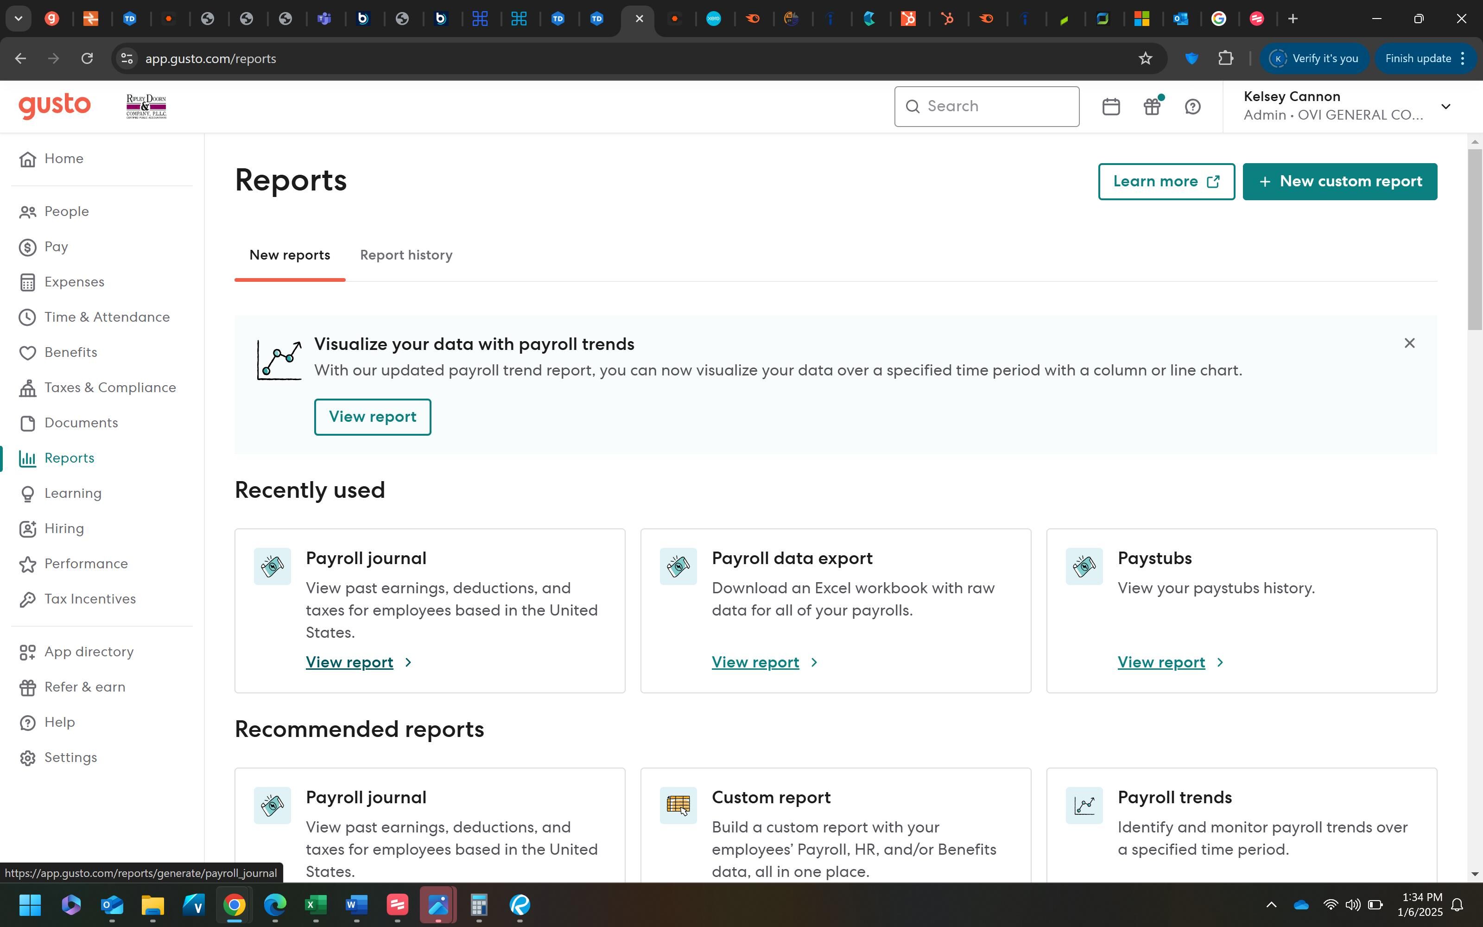Screen dimensions: 1483x927
Task: Open browser extensions puzzle icon
Action: pyautogui.click(x=1225, y=58)
